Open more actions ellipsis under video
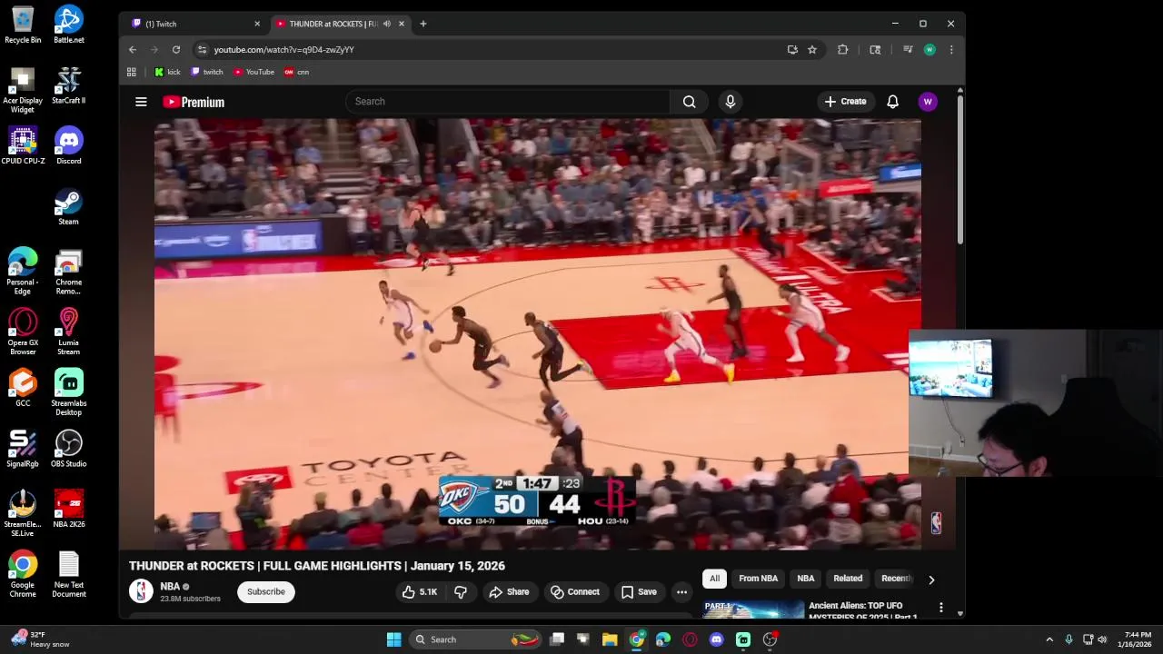1163x654 pixels. 681,592
